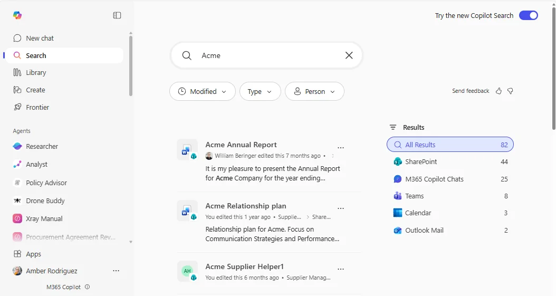Open more options next to Amber Rodriguez
Image resolution: width=556 pixels, height=296 pixels.
[116, 271]
